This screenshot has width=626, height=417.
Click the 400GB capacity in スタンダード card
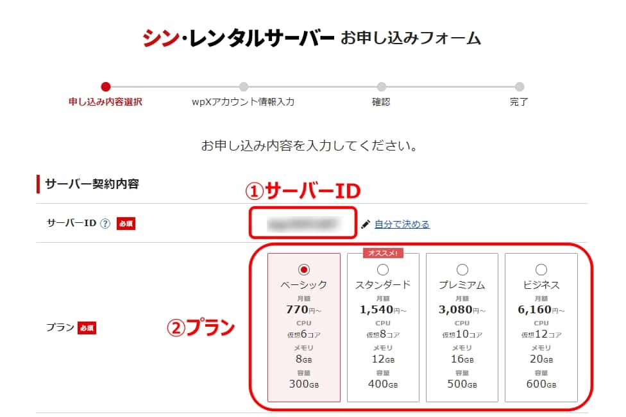click(383, 384)
